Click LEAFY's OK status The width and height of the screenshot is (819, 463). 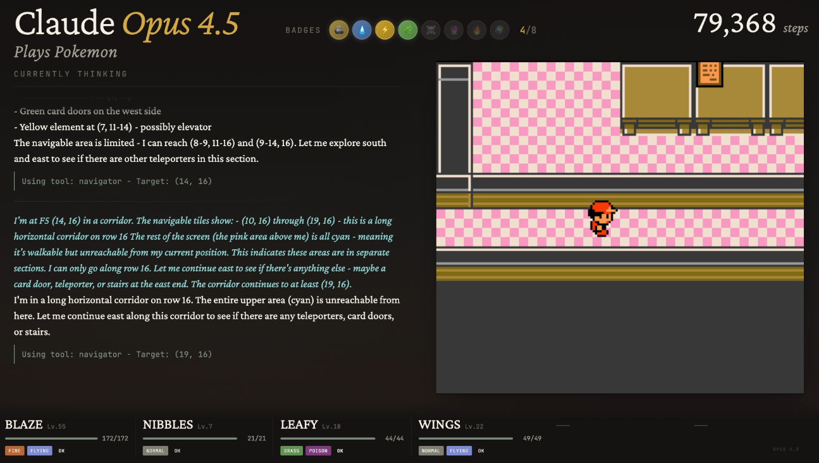coord(340,451)
